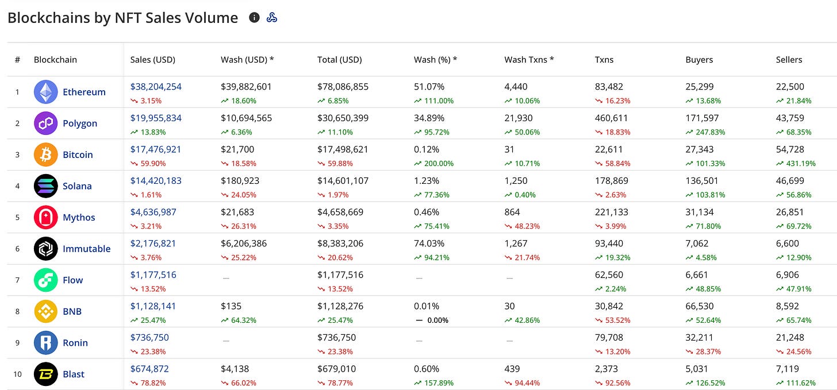Select Blast wash txns 439
This screenshot has height=390, width=837.
pos(512,369)
